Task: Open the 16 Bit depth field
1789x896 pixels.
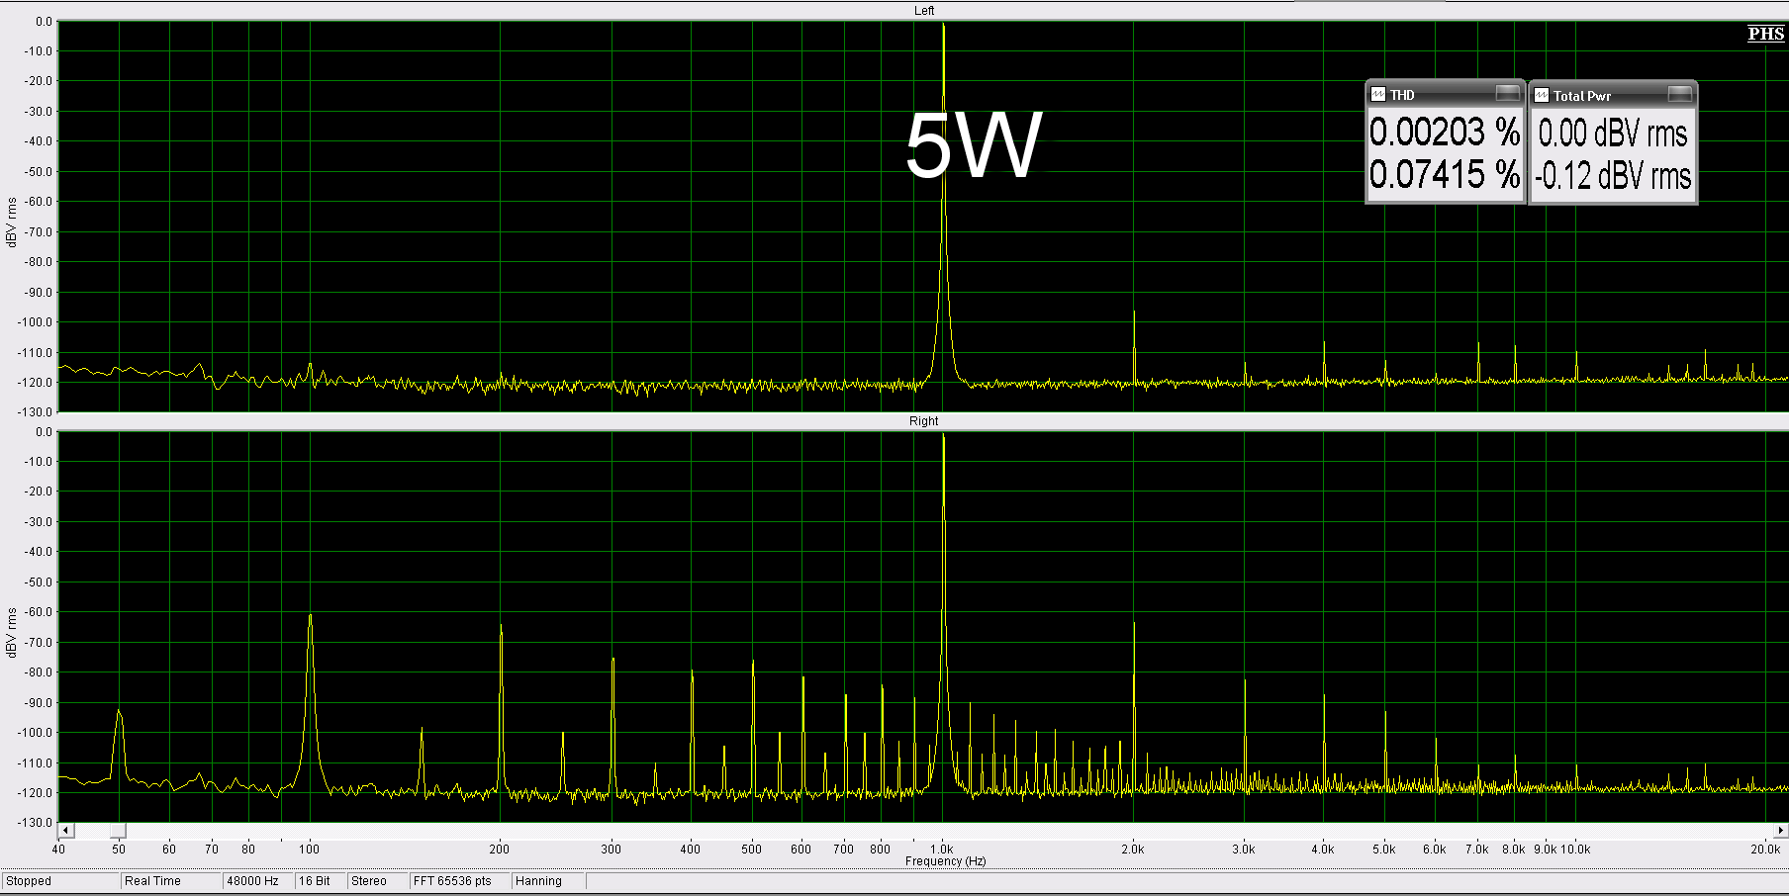Action: coord(319,881)
